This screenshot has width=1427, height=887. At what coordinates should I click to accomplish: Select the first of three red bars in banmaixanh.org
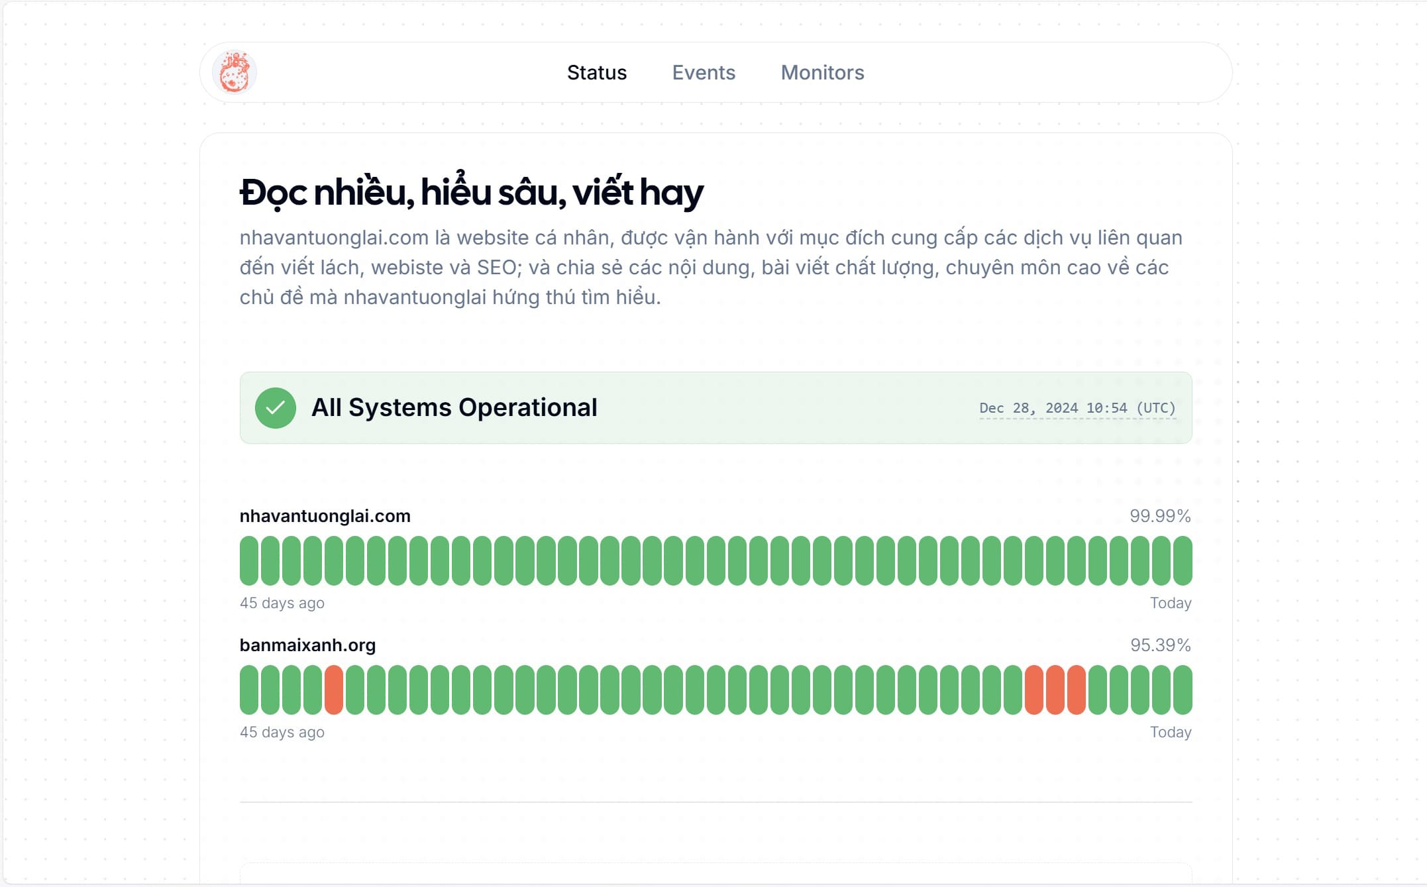click(x=1034, y=690)
